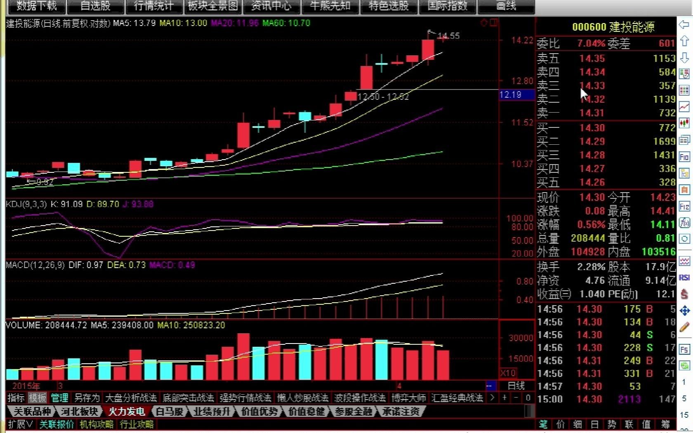Switch to the 河北板块 tab
Viewport: 693px width, 433px height.
point(80,412)
